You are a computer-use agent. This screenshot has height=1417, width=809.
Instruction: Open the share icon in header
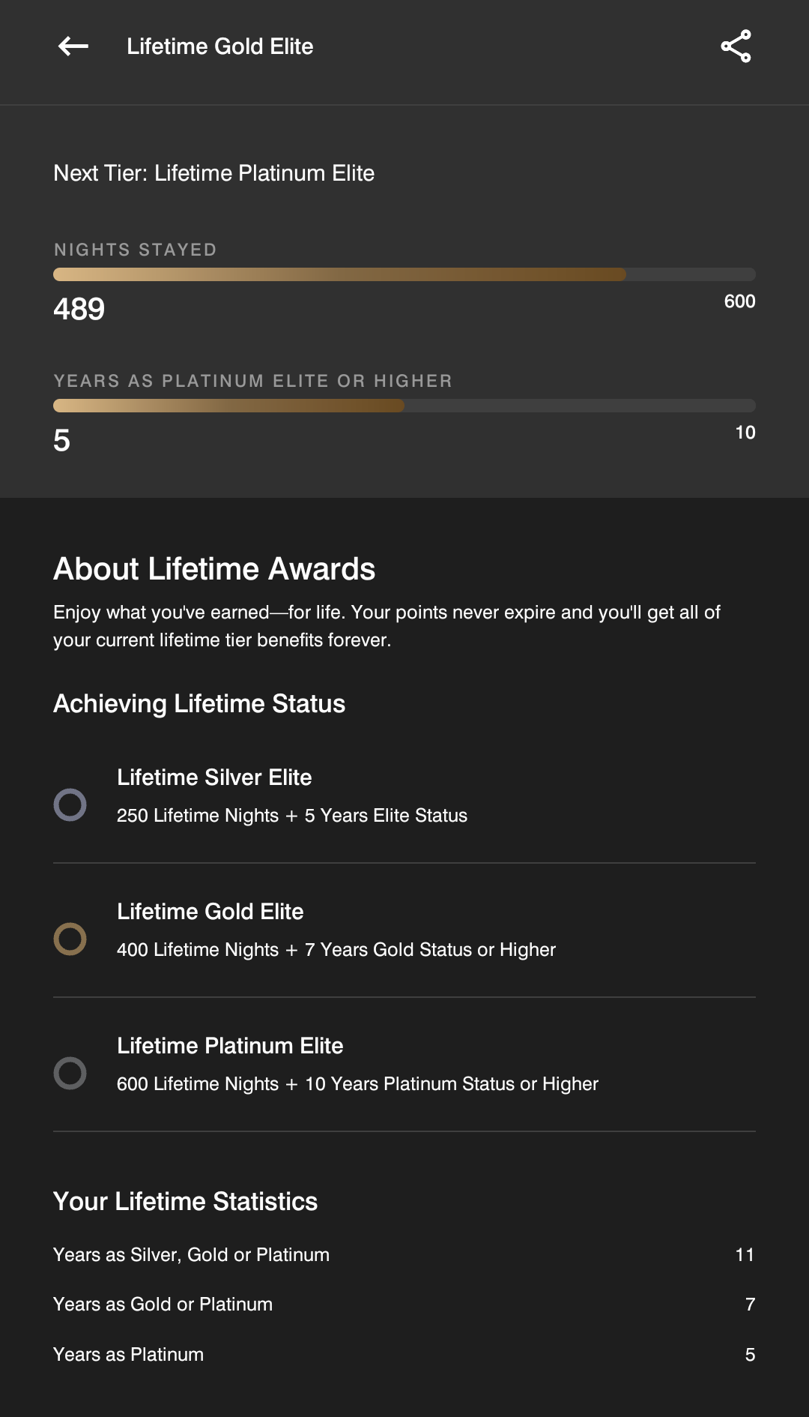pos(736,46)
